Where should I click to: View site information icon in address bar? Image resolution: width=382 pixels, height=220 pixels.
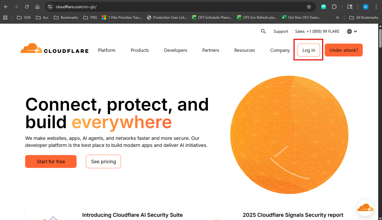tap(50, 7)
